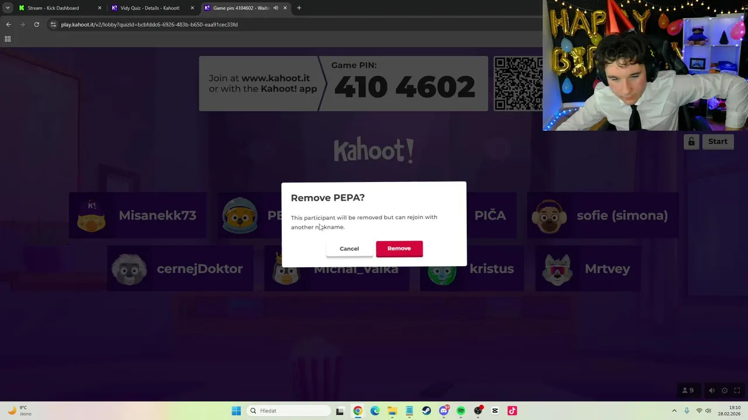Image resolution: width=748 pixels, height=420 pixels.
Task: Launch Microsoft Edge from taskbar
Action: [375, 411]
